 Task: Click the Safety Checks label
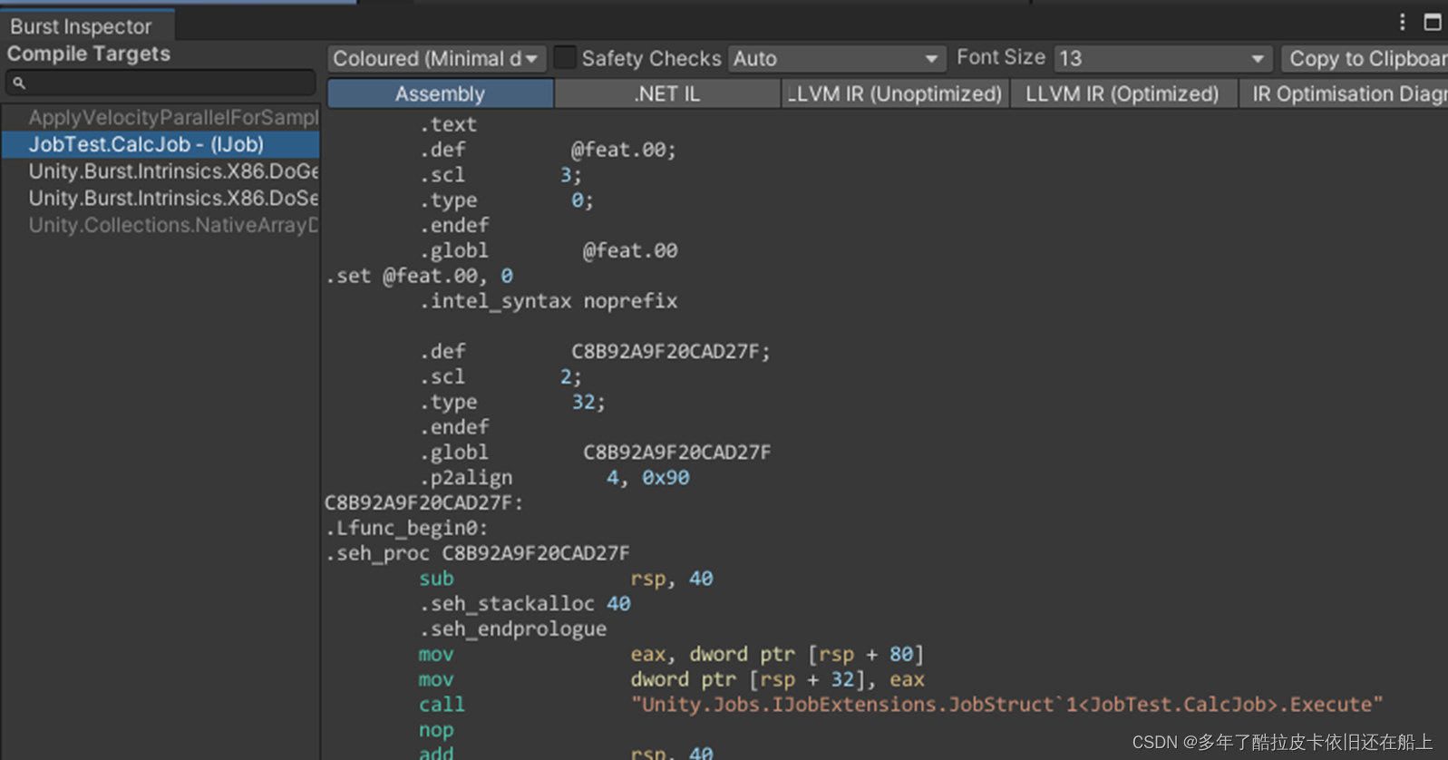pos(651,59)
